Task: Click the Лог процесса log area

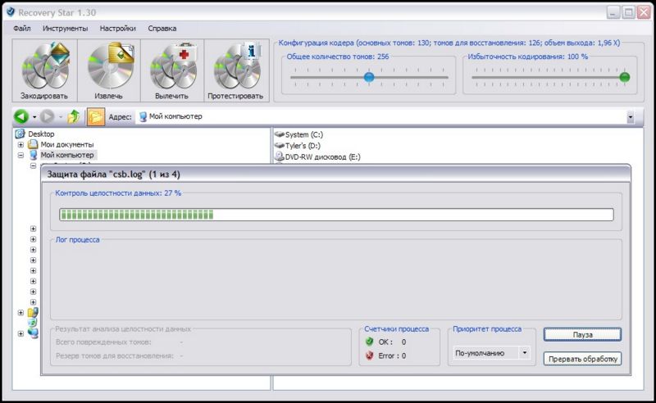Action: pos(336,281)
